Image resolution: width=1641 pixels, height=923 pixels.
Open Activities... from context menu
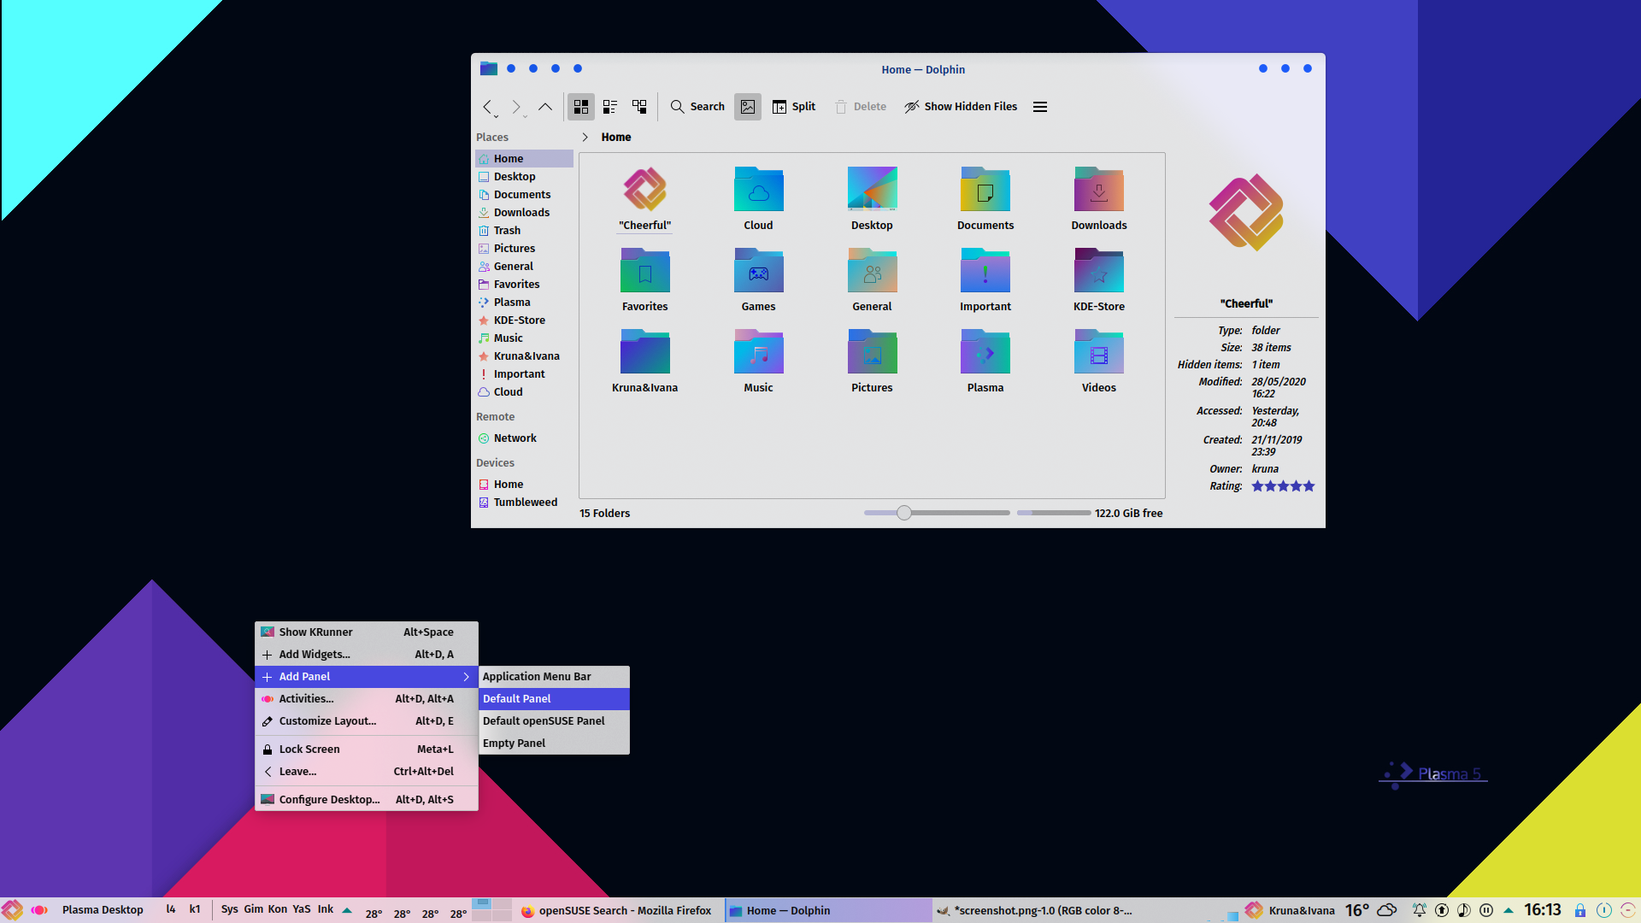pos(367,699)
